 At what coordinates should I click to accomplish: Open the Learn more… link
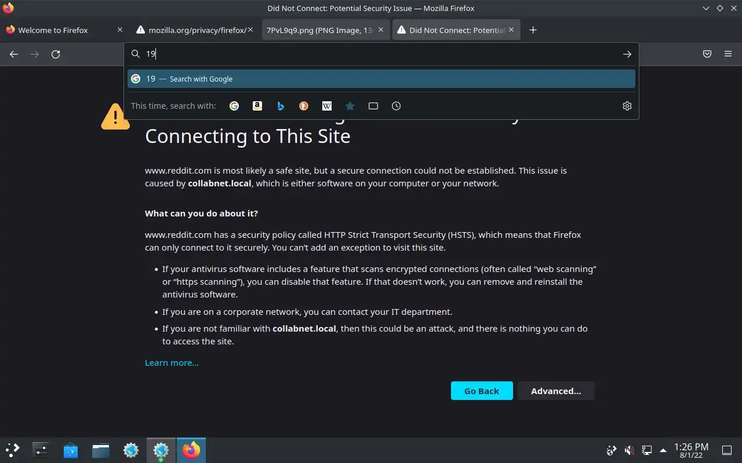(x=172, y=363)
